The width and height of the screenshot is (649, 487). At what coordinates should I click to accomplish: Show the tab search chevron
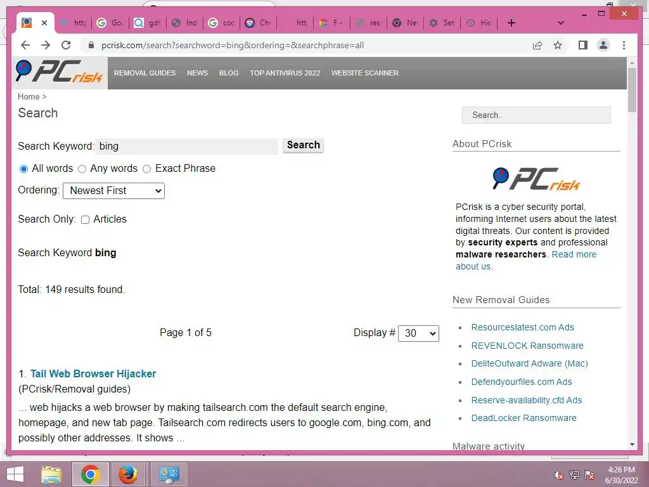tap(561, 23)
